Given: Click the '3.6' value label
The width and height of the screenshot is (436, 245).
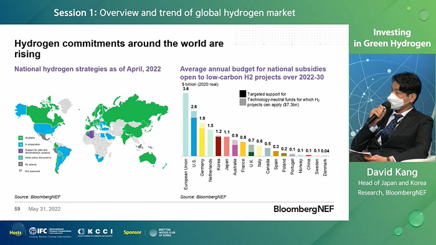Looking at the screenshot, I should pos(186,89).
